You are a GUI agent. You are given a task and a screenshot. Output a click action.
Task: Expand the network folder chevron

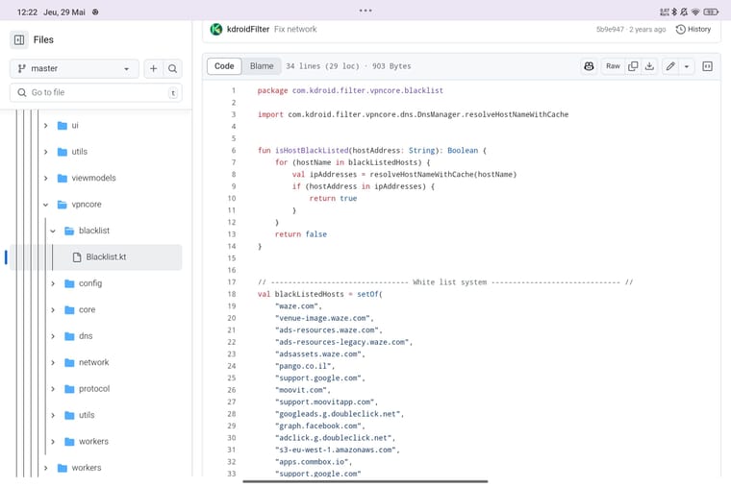point(53,362)
